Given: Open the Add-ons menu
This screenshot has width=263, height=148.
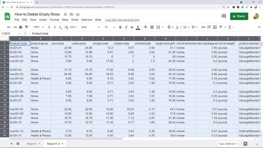Looking at the screenshot, I should click(x=87, y=20).
